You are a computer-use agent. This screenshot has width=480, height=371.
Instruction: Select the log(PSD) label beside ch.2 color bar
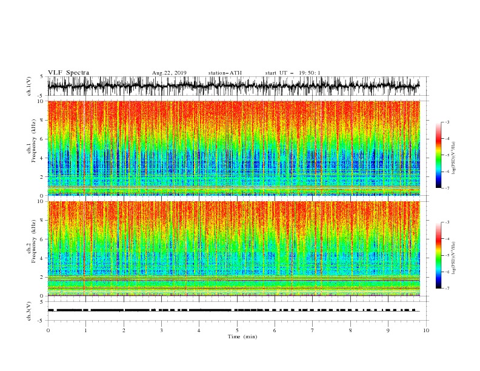tap(454, 258)
